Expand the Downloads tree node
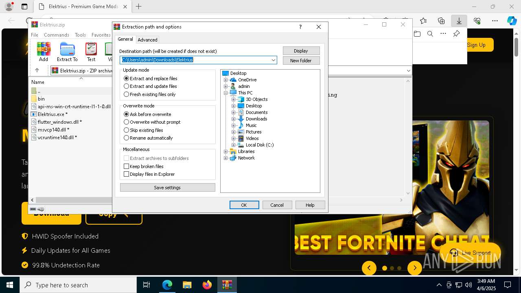 pos(233,119)
